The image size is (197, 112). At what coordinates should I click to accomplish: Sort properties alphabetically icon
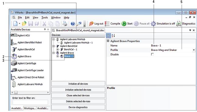pyautogui.click(x=113, y=36)
